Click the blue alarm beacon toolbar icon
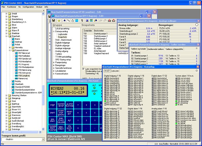 (x=87, y=21)
